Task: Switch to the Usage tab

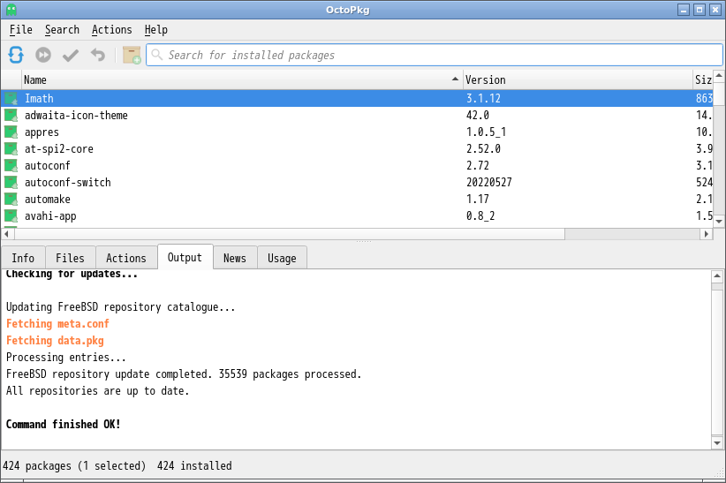Action: point(282,258)
